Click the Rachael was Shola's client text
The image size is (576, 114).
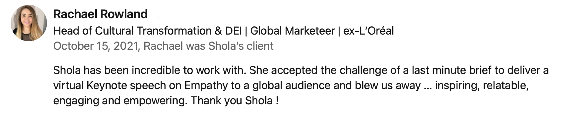pos(209,46)
